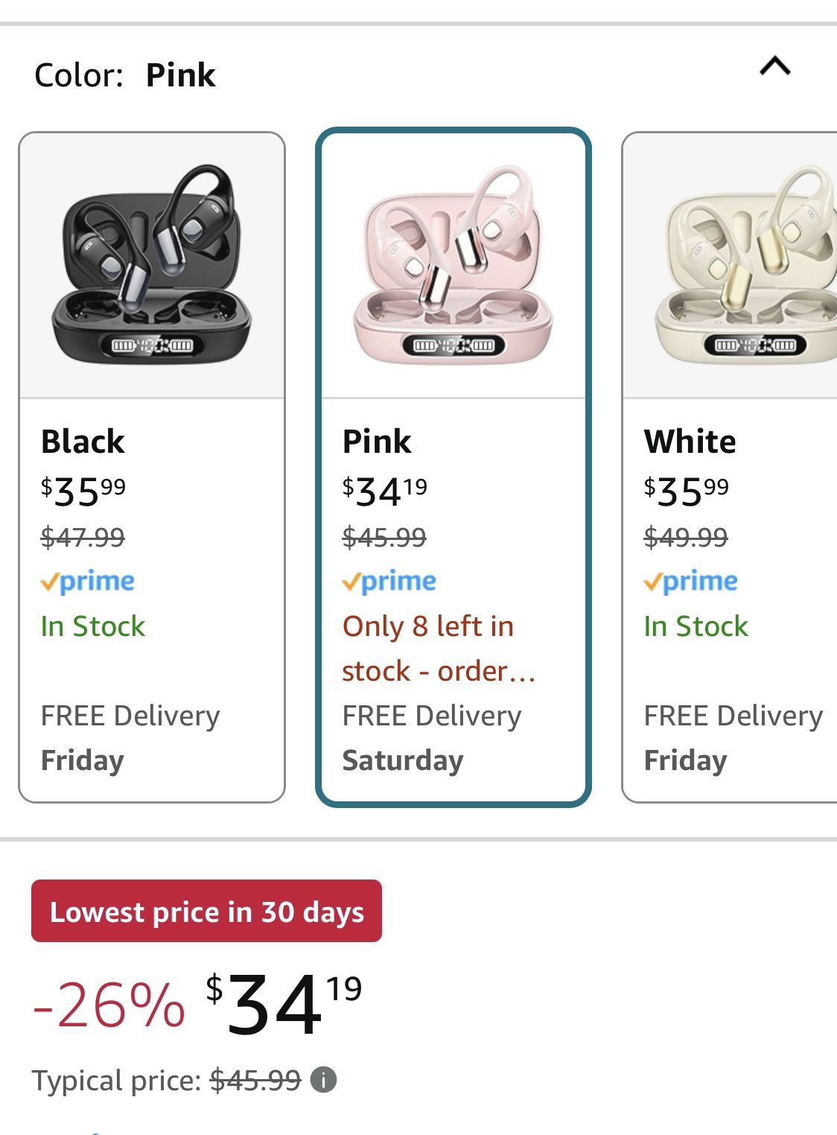The image size is (837, 1135).
Task: Click the 'In Stock' text under Black
Action: 92,627
